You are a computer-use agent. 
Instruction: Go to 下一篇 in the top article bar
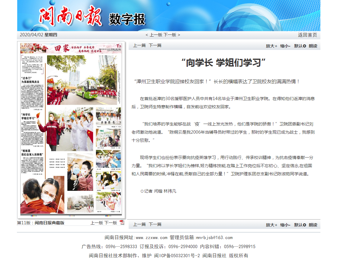pyautogui.click(x=155, y=45)
